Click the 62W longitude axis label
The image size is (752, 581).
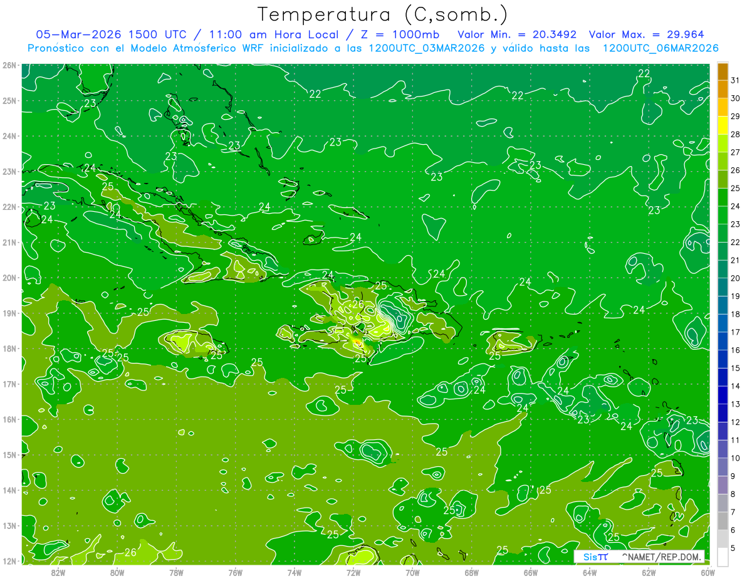click(649, 572)
